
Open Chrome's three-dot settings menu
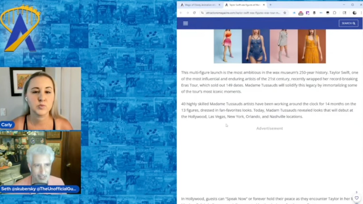[361, 13]
